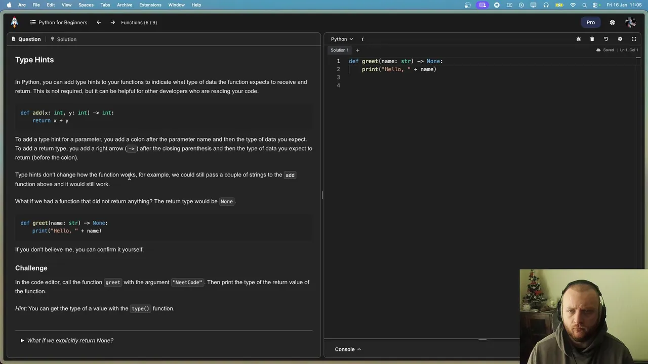Image resolution: width=648 pixels, height=364 pixels.
Task: Open macOS Control Center icon
Action: pyautogui.click(x=595, y=5)
